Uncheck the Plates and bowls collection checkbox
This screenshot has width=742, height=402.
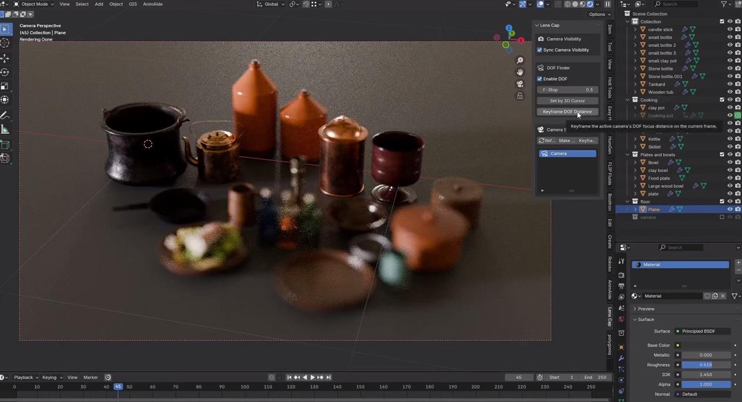coord(722,154)
